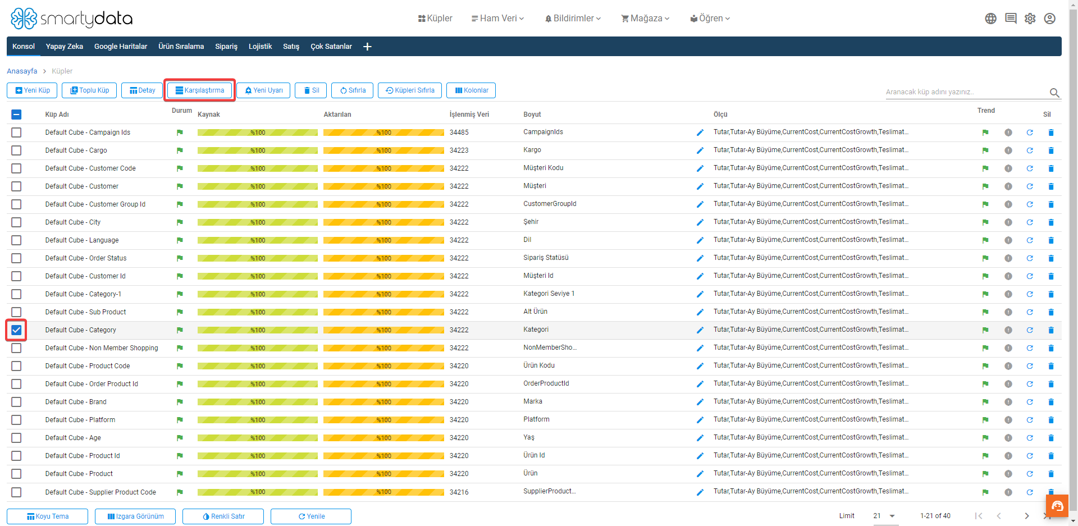Image resolution: width=1078 pixels, height=526 pixels.
Task: Click the Koyu Tema button
Action: 47,516
